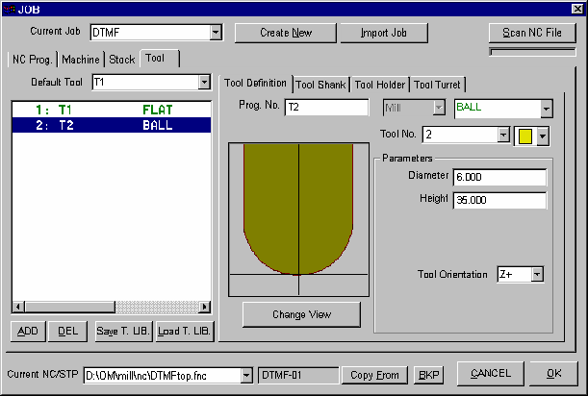Switch to the NC Prog. tab

[32, 60]
